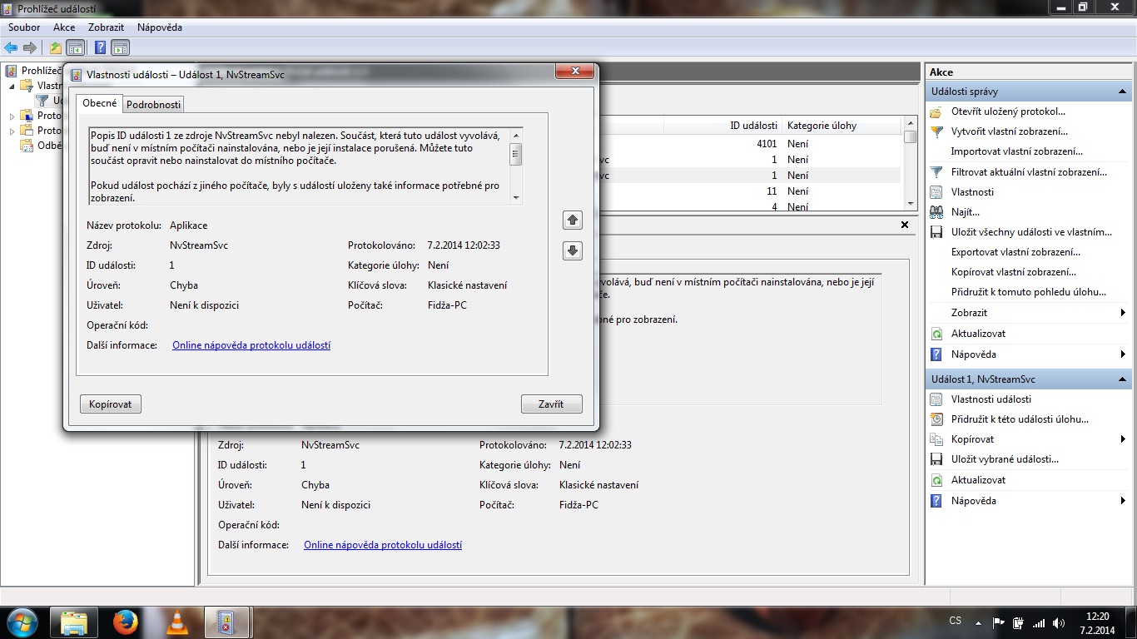1137x639 pixels.
Task: Click the grey Forward arrow in toolbar
Action: tap(30, 47)
